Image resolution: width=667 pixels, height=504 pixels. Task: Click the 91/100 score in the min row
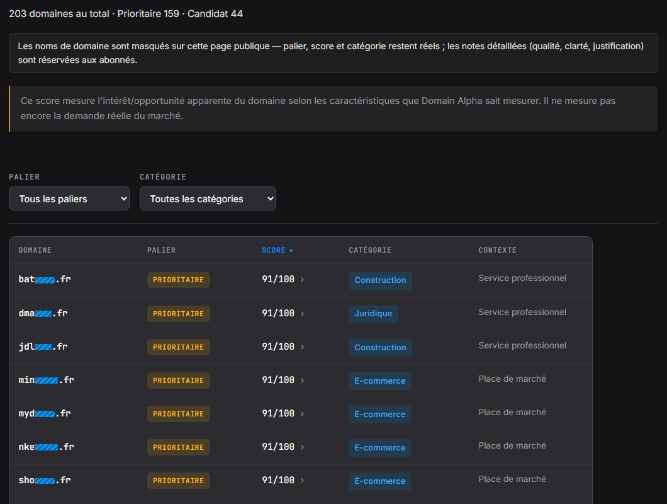[278, 380]
